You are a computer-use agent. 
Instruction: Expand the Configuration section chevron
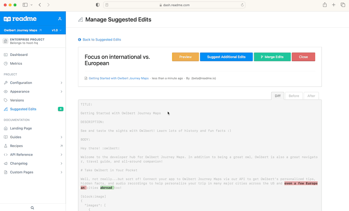point(61,83)
